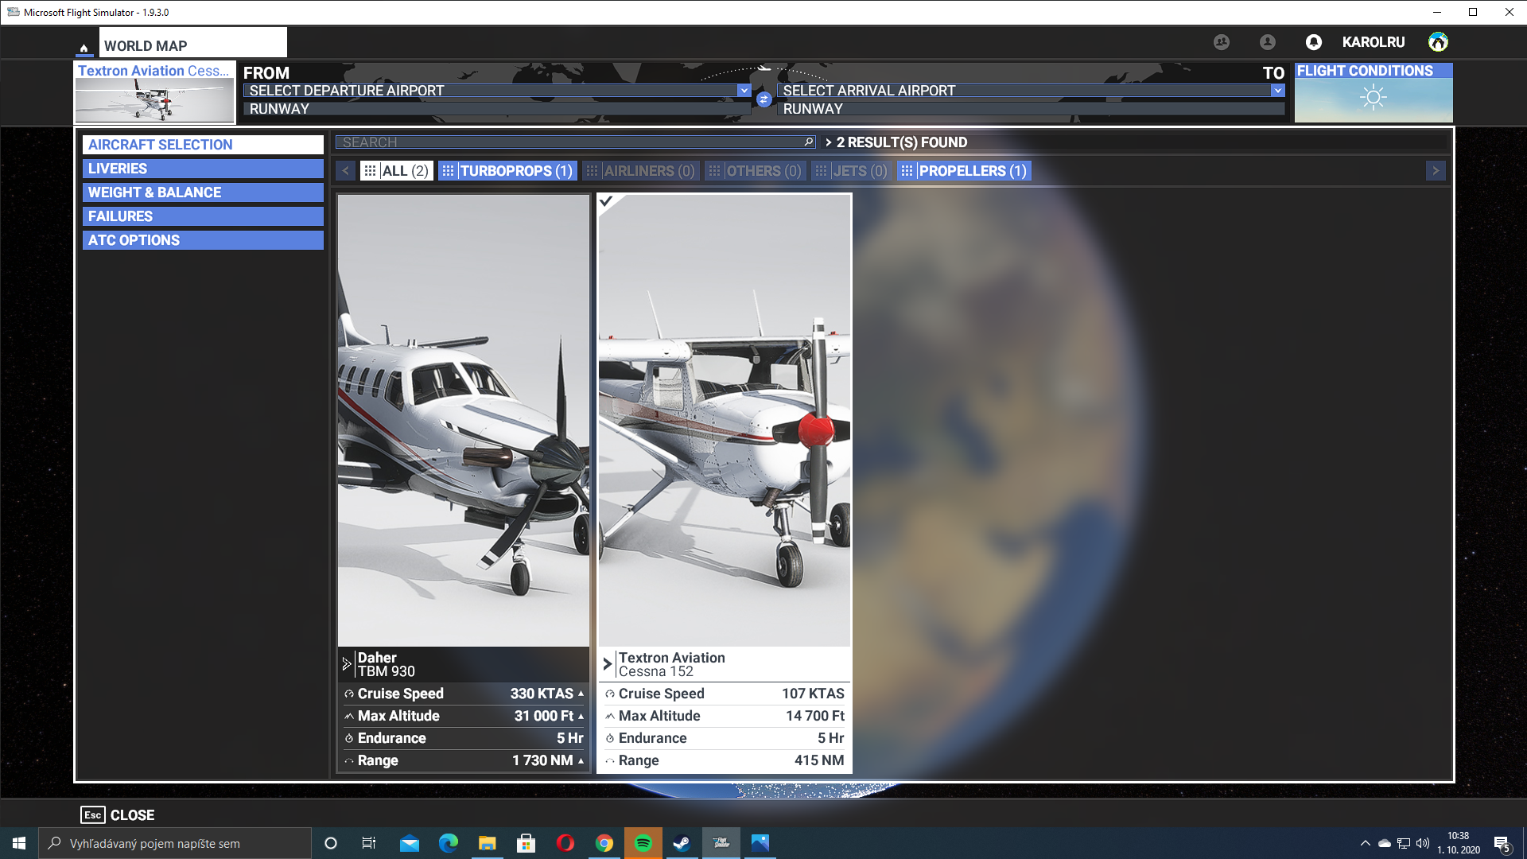
Task: Select the departure RUNWAY field
Action: [x=497, y=109]
